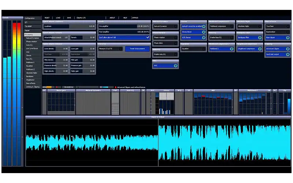The image size is (293, 183).
Task: Toggle the AGC power icon
Action: pyautogui.click(x=175, y=66)
